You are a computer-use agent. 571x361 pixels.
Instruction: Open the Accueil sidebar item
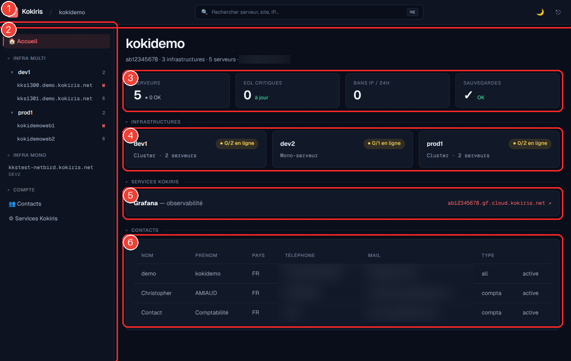point(57,41)
